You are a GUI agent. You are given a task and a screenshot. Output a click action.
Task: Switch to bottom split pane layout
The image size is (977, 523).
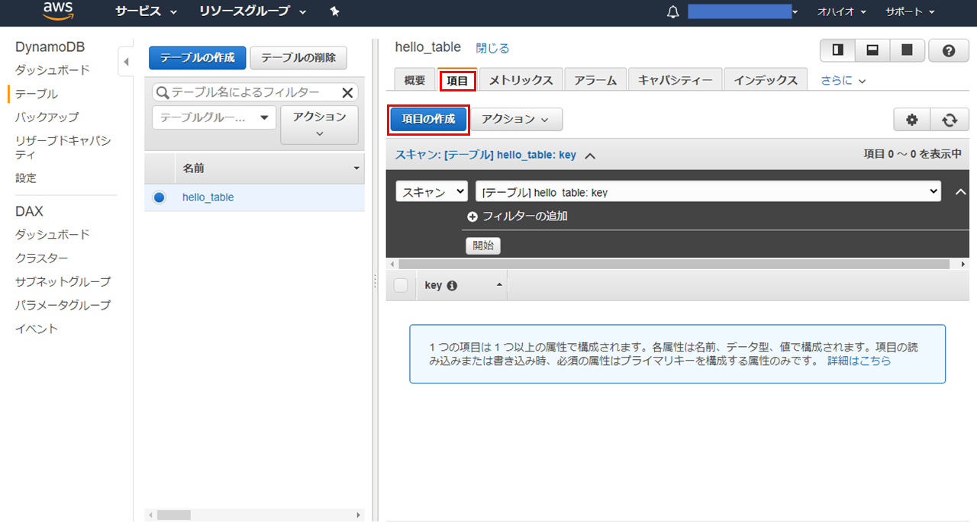[872, 50]
